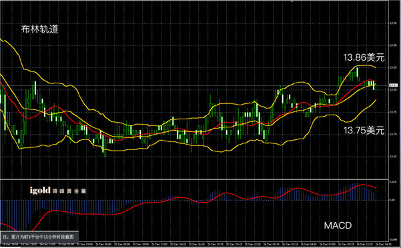This screenshot has width=401, height=248.
Task: Select the 13.75美元 support price annotation
Action: 364,130
